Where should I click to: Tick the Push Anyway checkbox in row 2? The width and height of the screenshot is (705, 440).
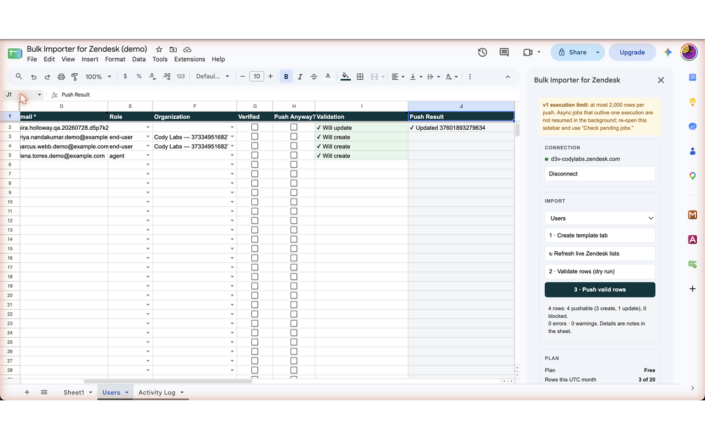[x=294, y=127]
